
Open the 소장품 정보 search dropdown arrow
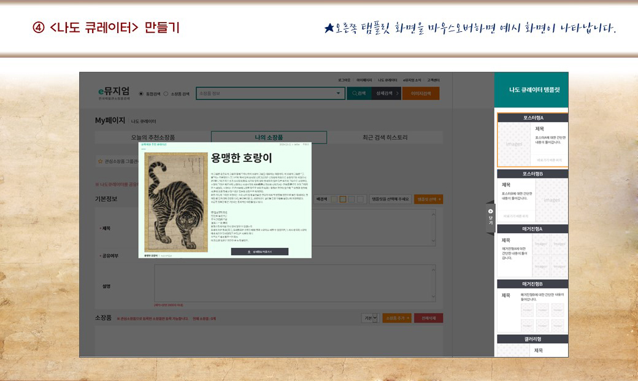[x=338, y=93]
